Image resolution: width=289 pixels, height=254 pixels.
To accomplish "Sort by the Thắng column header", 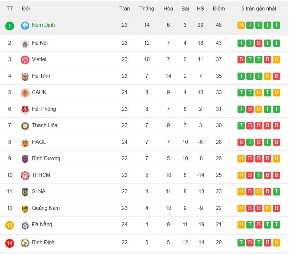I will pyautogui.click(x=147, y=8).
